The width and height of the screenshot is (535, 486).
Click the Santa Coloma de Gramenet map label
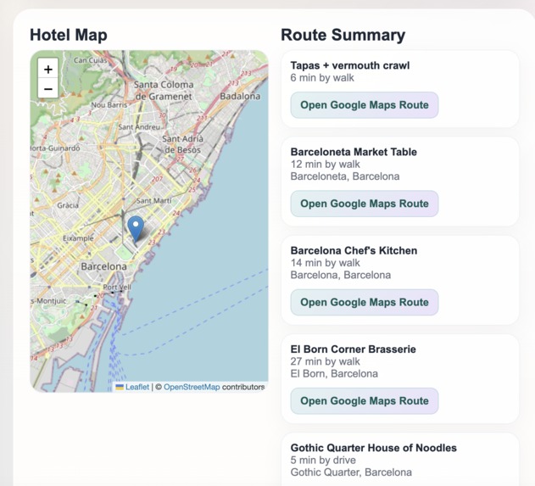pyautogui.click(x=164, y=91)
